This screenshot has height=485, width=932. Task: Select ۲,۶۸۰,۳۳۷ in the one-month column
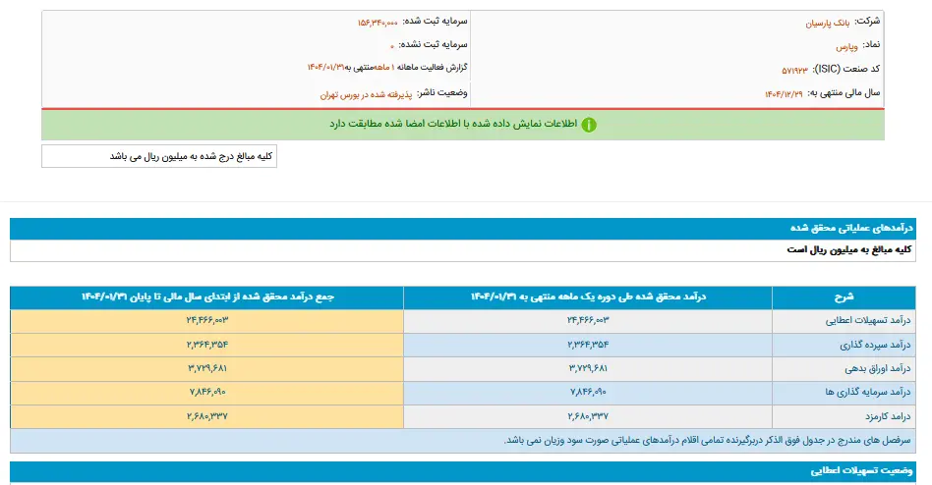(x=588, y=416)
